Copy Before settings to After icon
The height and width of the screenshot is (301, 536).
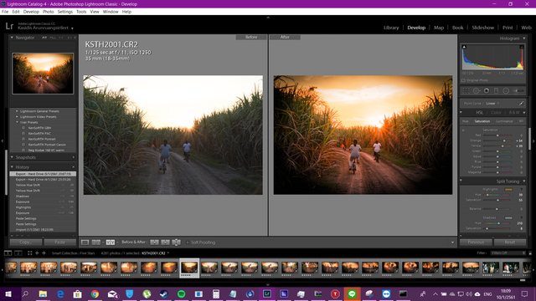point(154,242)
